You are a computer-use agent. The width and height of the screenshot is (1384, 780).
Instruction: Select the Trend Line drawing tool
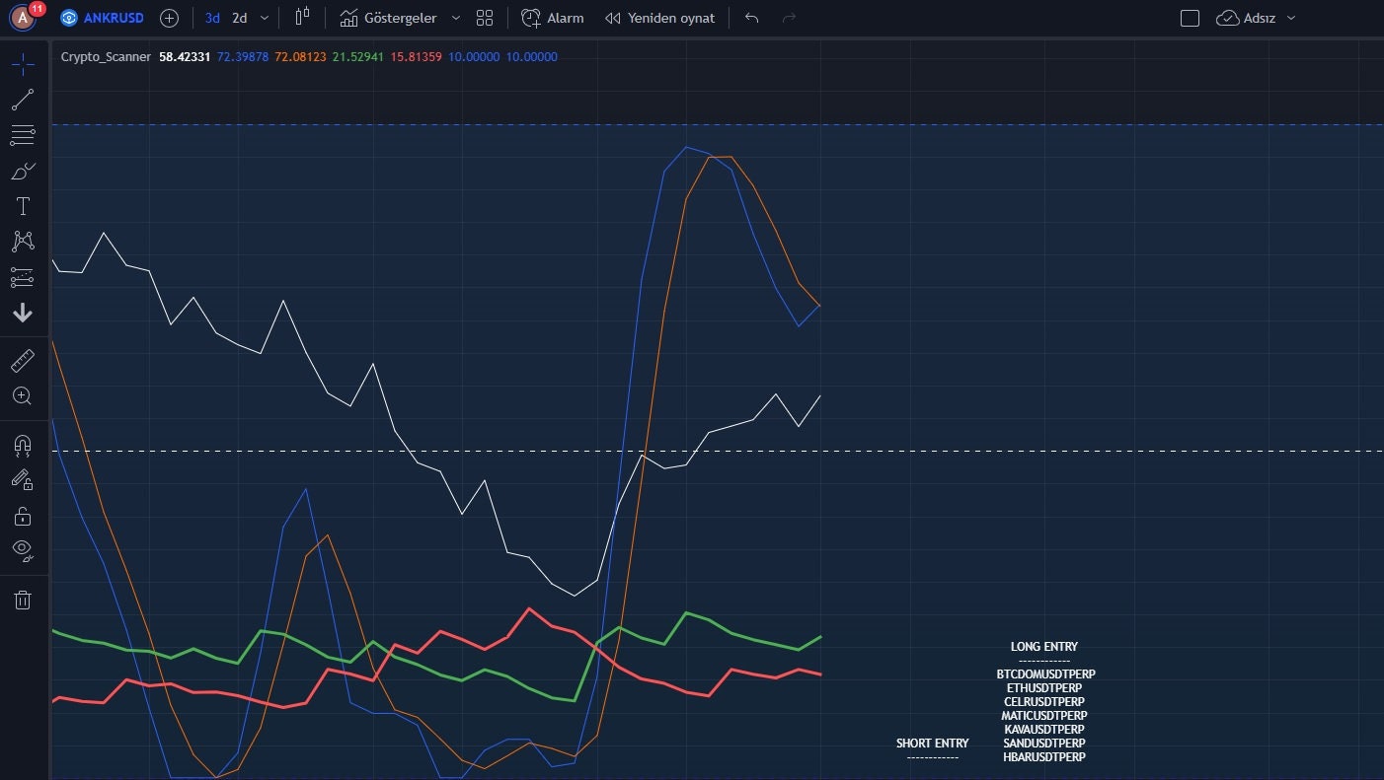[23, 99]
